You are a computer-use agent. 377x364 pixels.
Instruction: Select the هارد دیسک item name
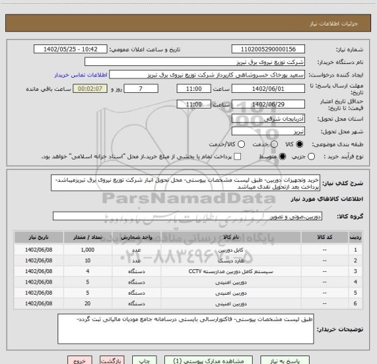click(x=231, y=261)
